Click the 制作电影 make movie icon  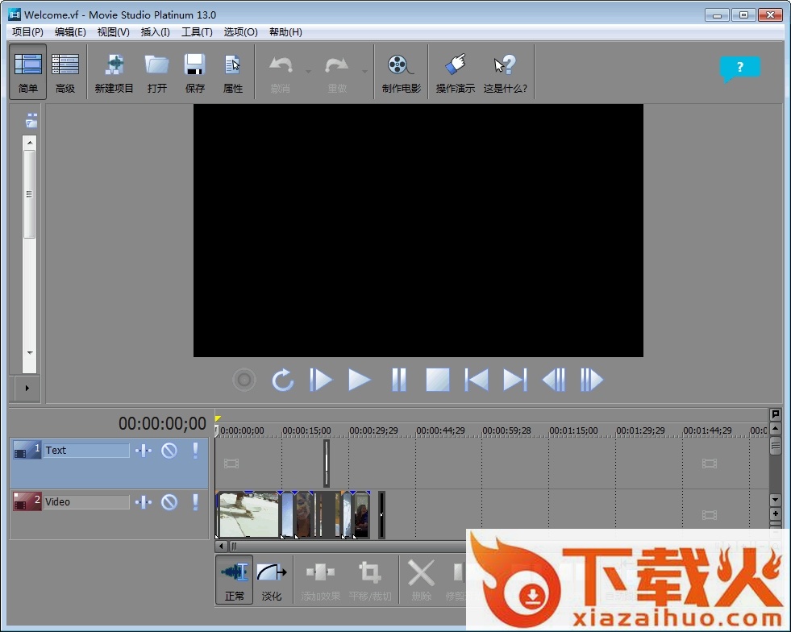pyautogui.click(x=401, y=72)
